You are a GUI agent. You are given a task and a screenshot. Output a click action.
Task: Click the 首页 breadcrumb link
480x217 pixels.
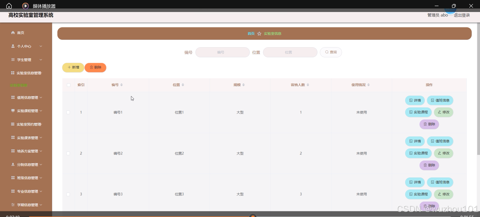click(x=251, y=33)
